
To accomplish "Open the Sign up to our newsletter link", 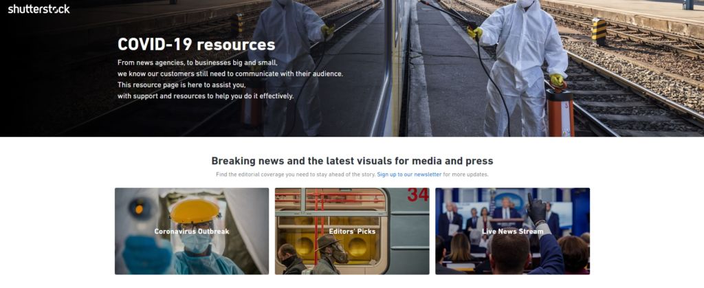I will [x=409, y=175].
